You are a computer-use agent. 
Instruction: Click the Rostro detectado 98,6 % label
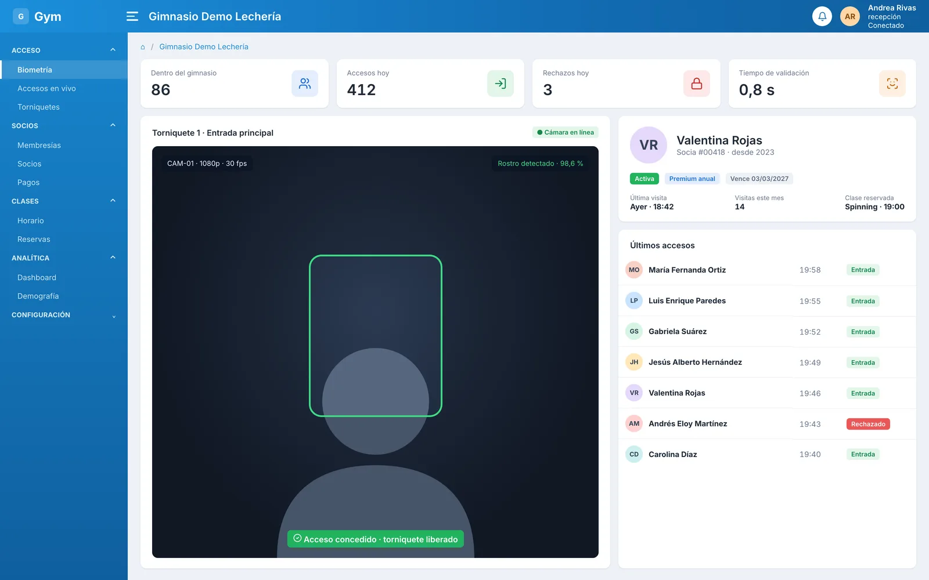point(541,164)
